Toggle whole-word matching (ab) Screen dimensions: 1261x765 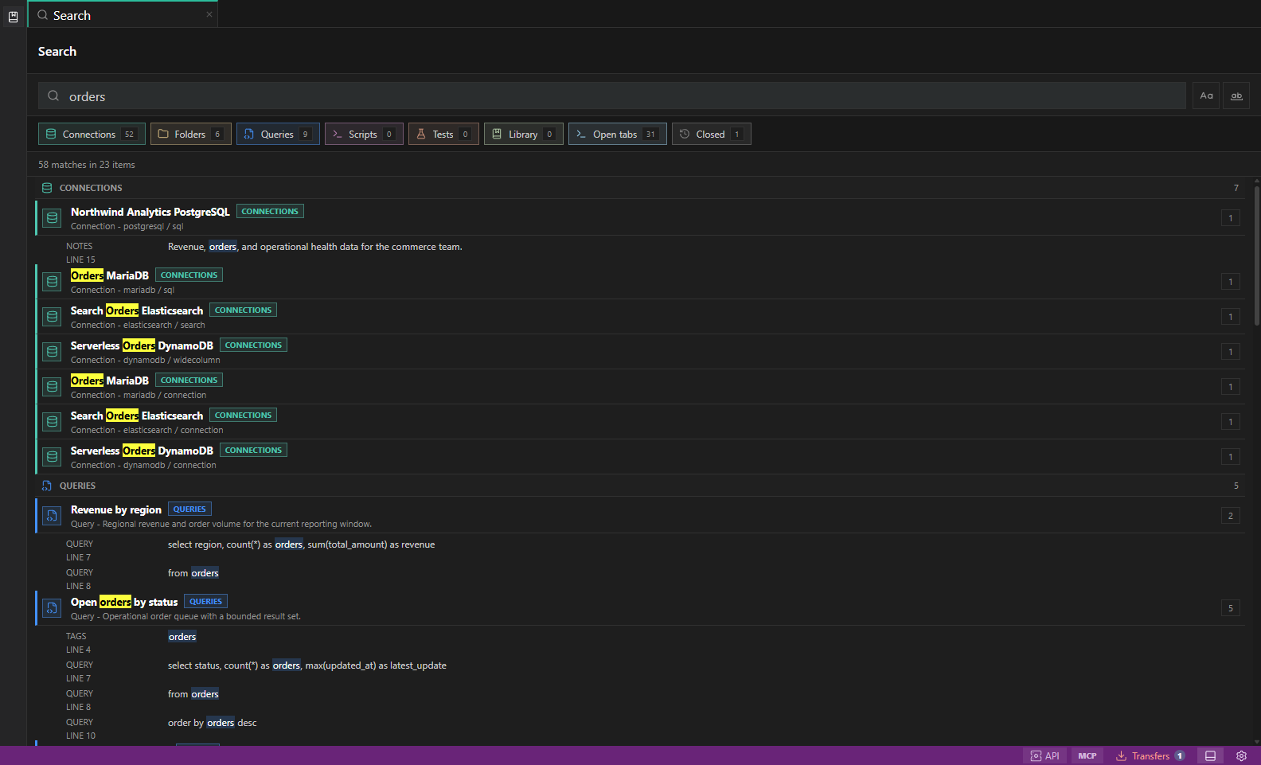click(x=1236, y=96)
